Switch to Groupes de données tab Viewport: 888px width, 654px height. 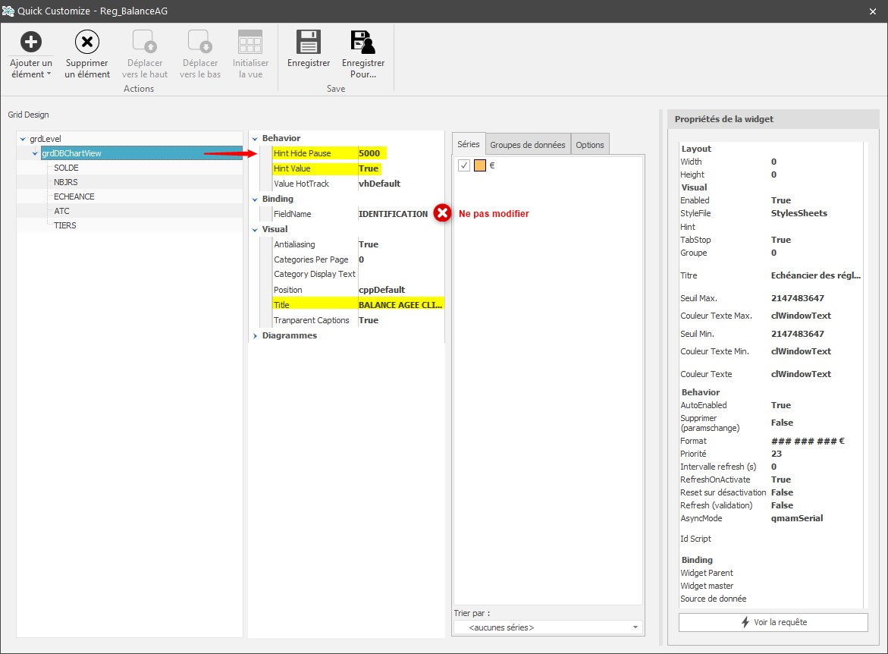click(527, 145)
